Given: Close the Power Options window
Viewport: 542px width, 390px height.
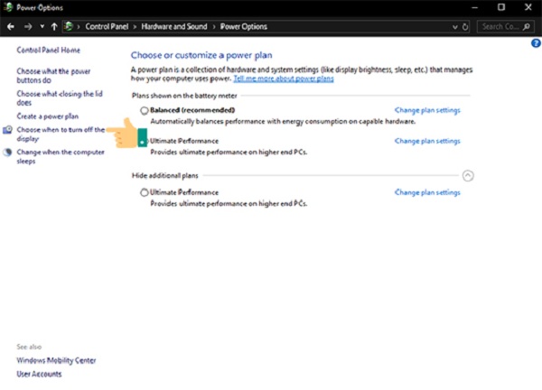Looking at the screenshot, I should point(528,7).
